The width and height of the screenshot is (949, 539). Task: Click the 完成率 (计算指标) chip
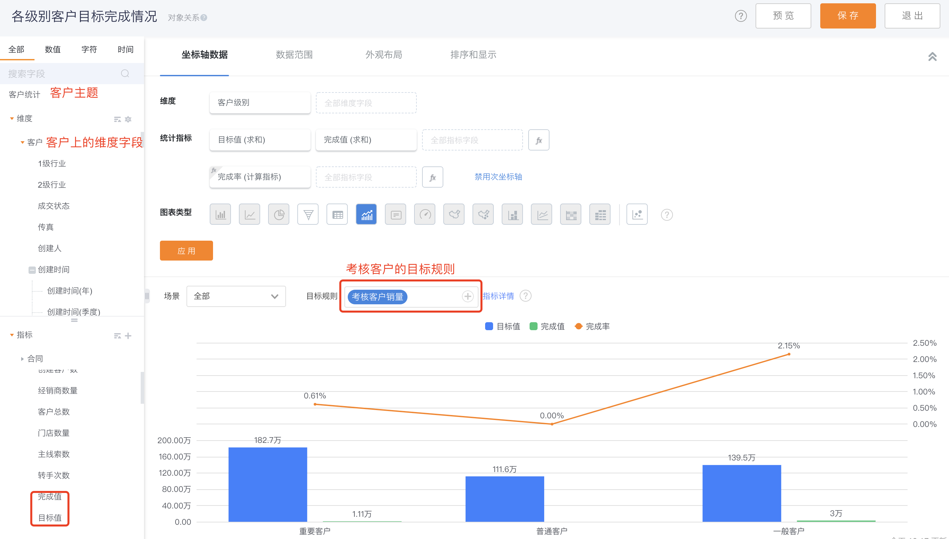point(260,177)
